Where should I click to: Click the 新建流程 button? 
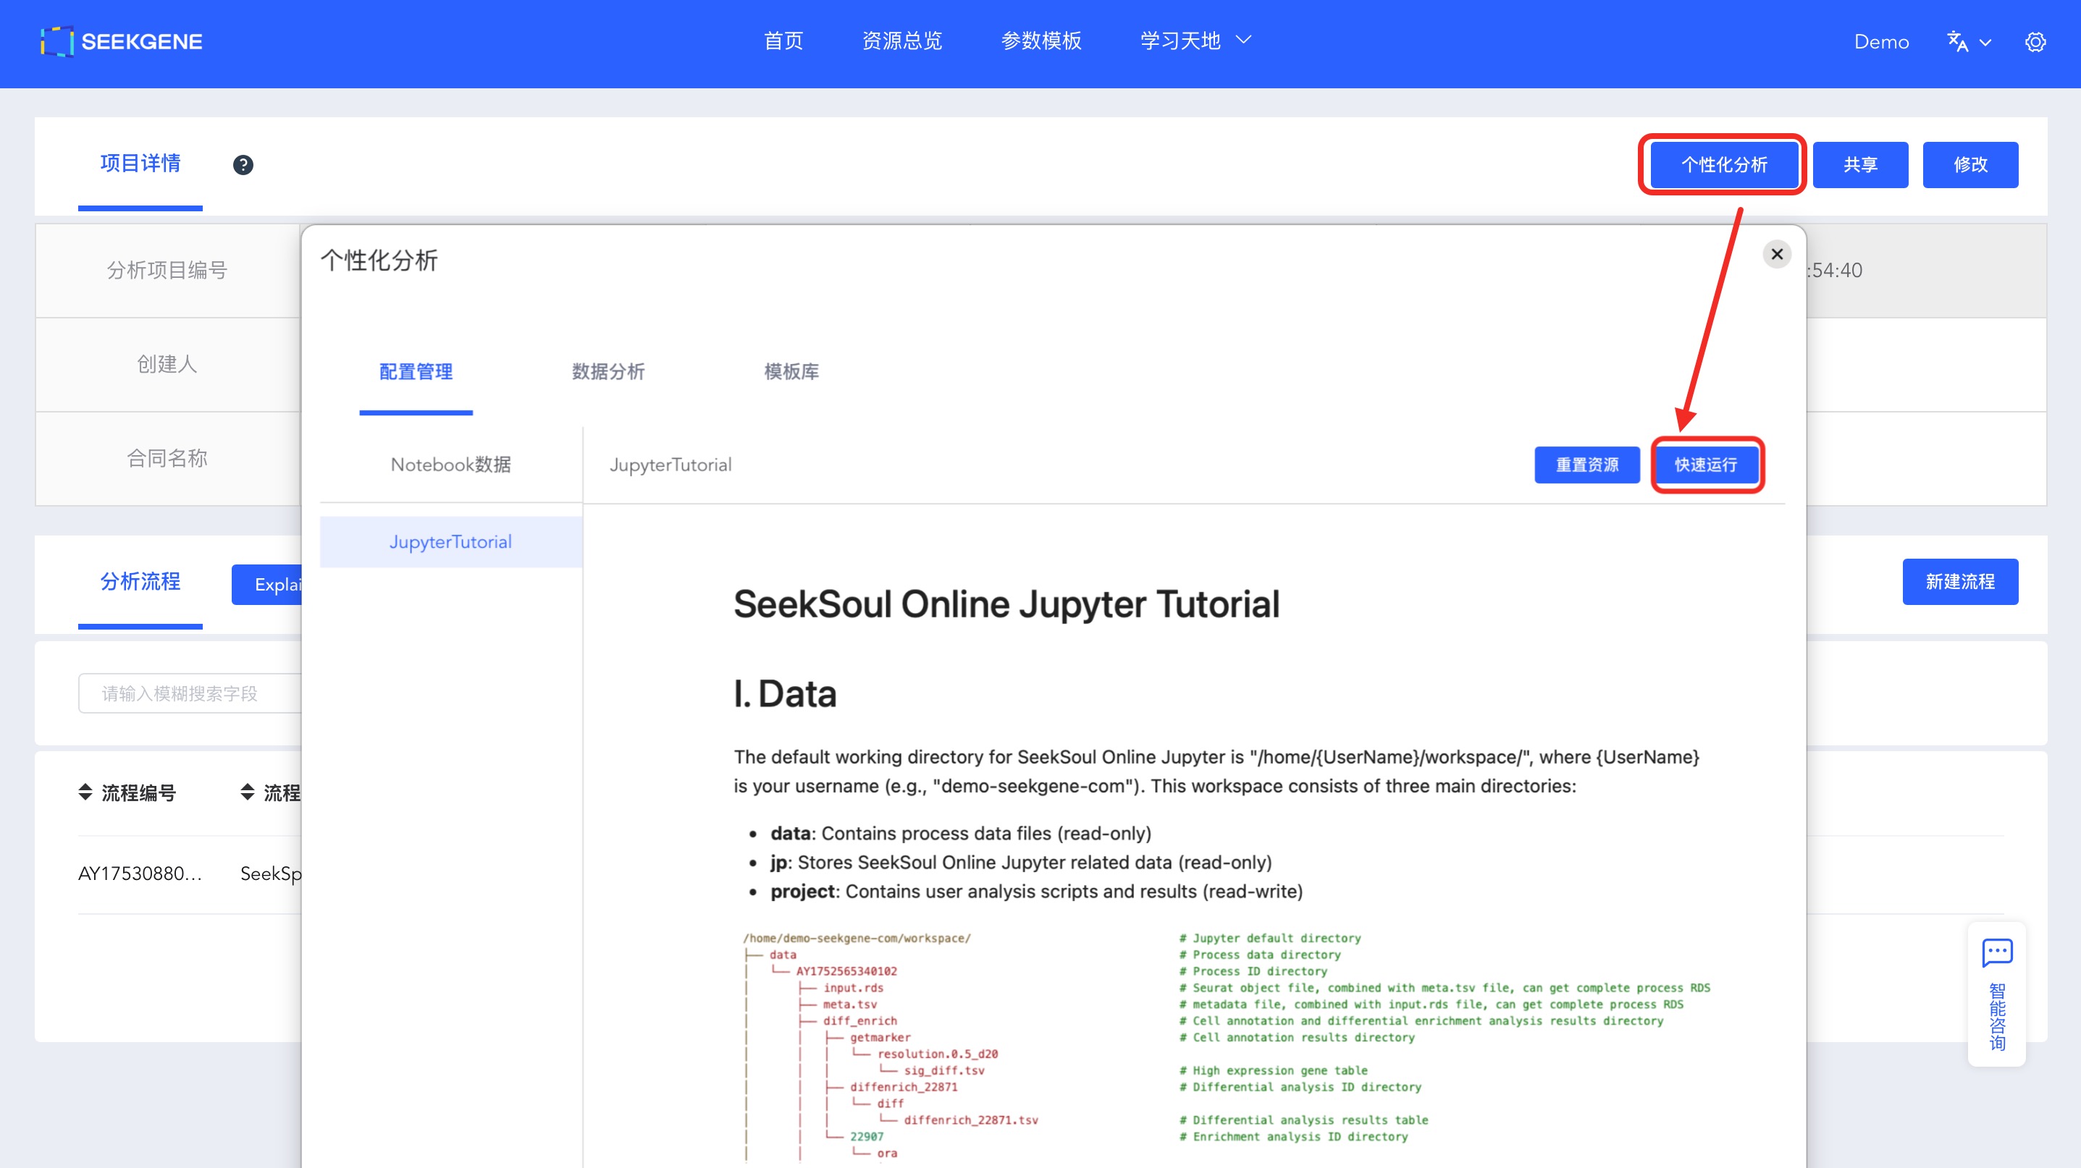(1959, 581)
